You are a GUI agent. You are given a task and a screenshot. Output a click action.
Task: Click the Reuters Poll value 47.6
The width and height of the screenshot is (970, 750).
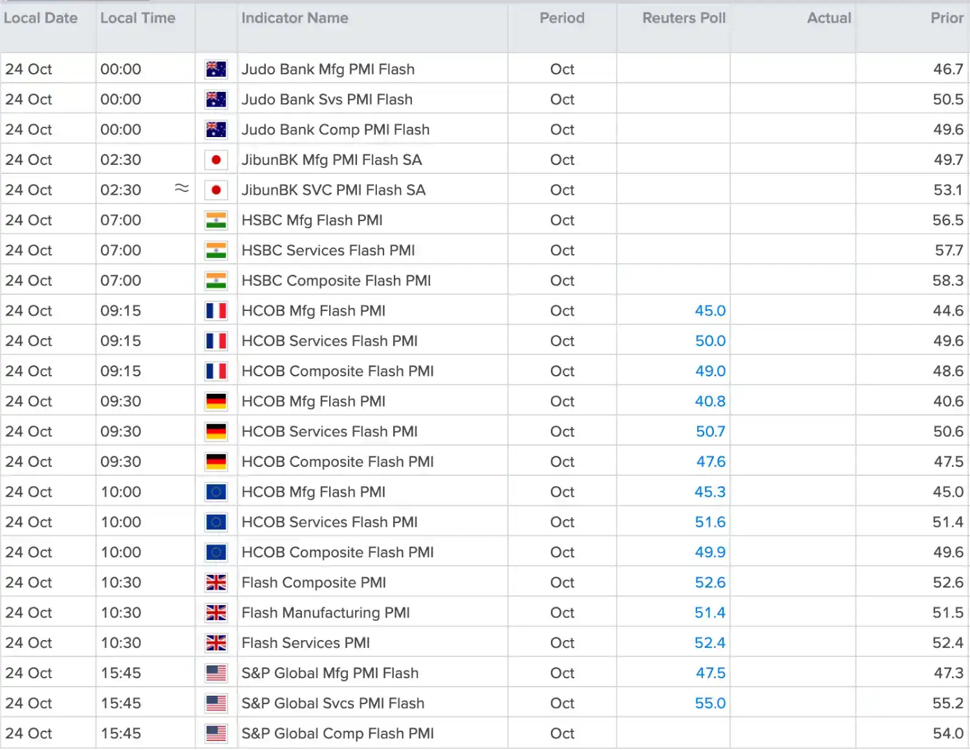click(711, 462)
